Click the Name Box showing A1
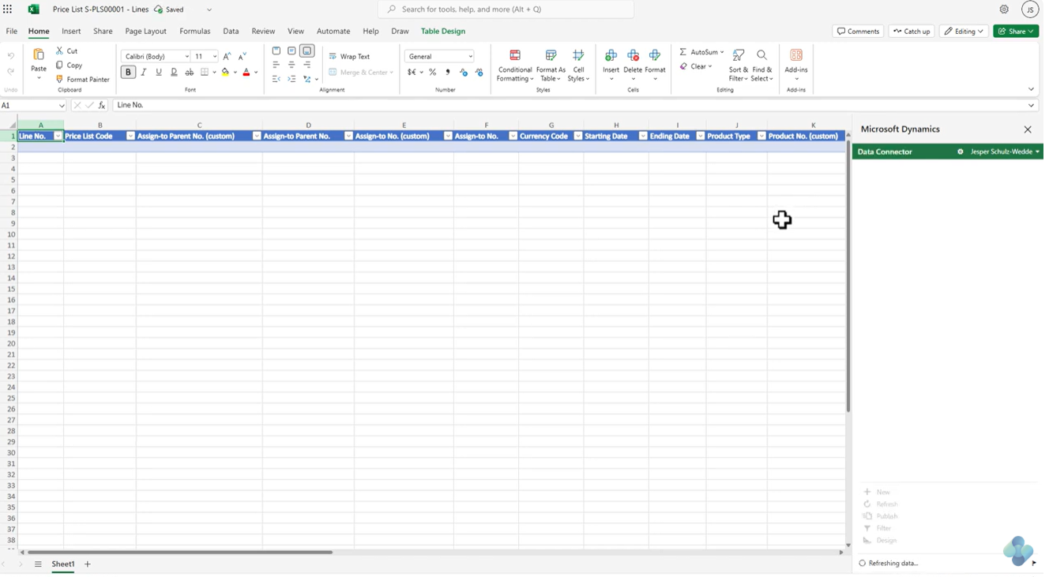Image resolution: width=1049 pixels, height=577 pixels. click(x=33, y=105)
